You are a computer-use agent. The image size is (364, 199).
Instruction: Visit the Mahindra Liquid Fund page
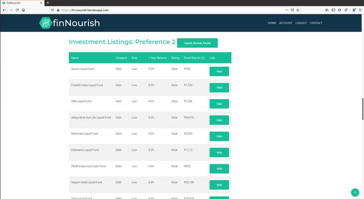pyautogui.click(x=219, y=136)
